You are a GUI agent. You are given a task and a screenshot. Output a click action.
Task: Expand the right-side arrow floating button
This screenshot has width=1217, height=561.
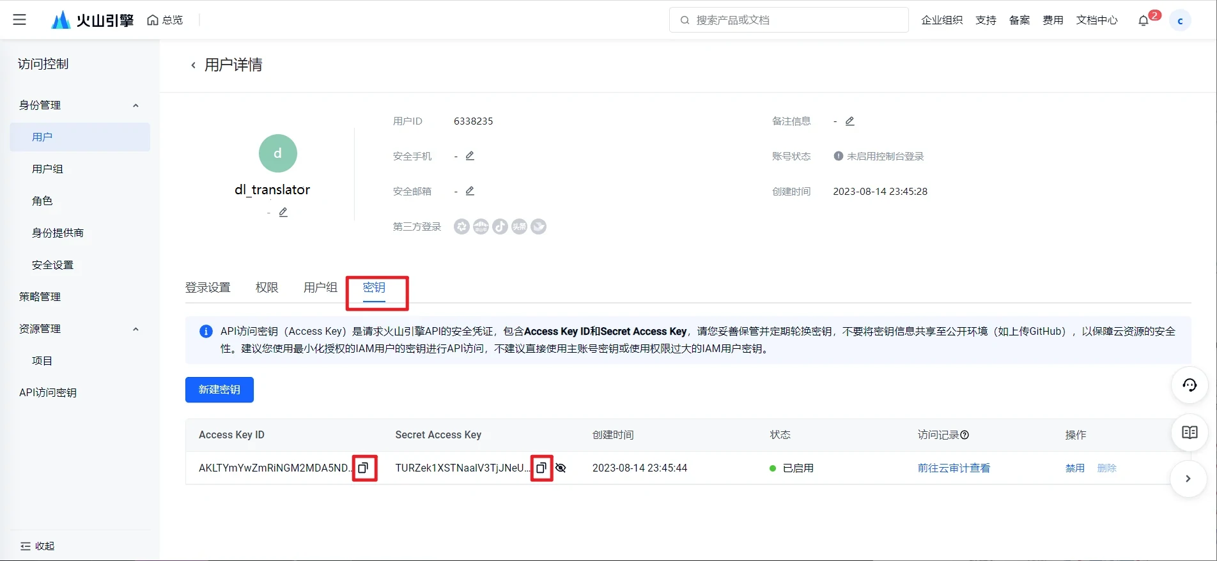click(1188, 479)
